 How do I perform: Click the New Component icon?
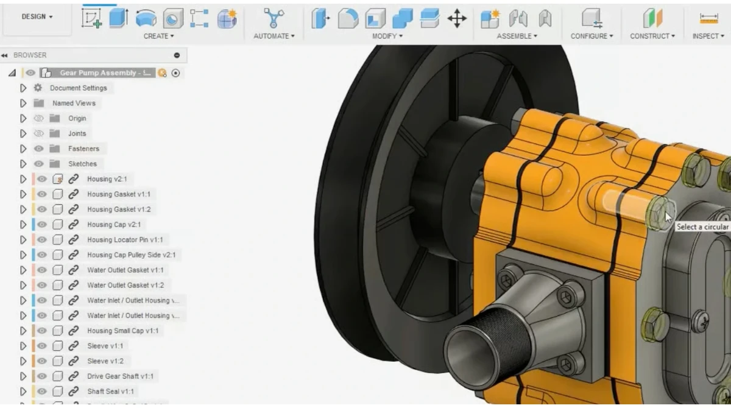pos(490,19)
